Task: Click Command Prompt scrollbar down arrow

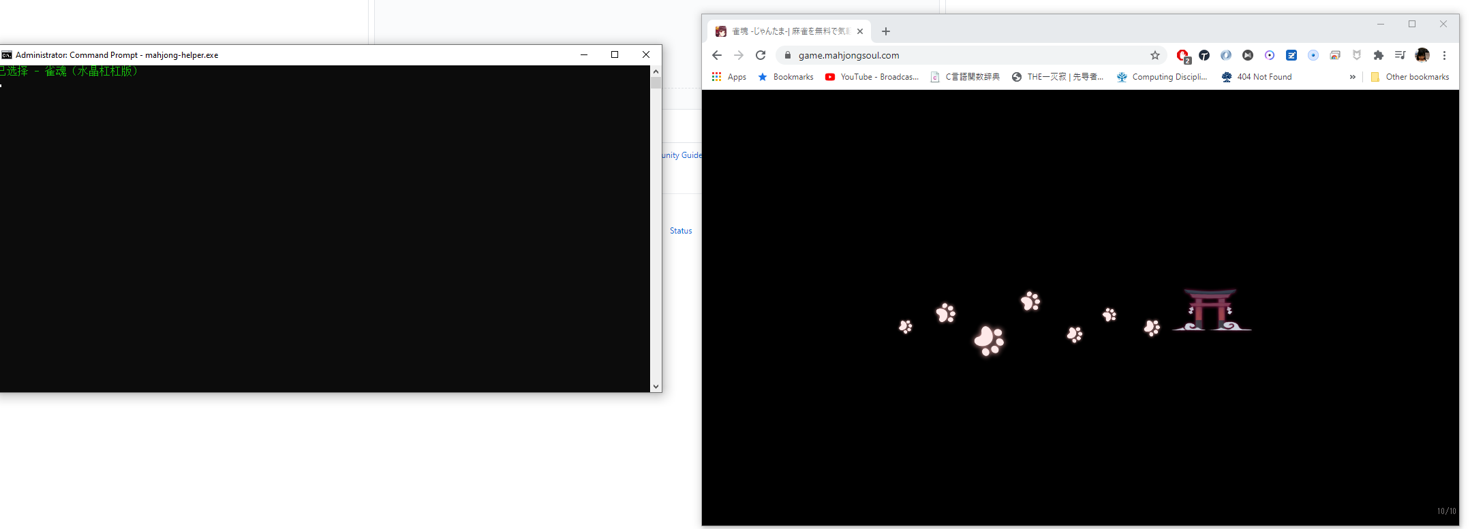Action: pyautogui.click(x=656, y=387)
